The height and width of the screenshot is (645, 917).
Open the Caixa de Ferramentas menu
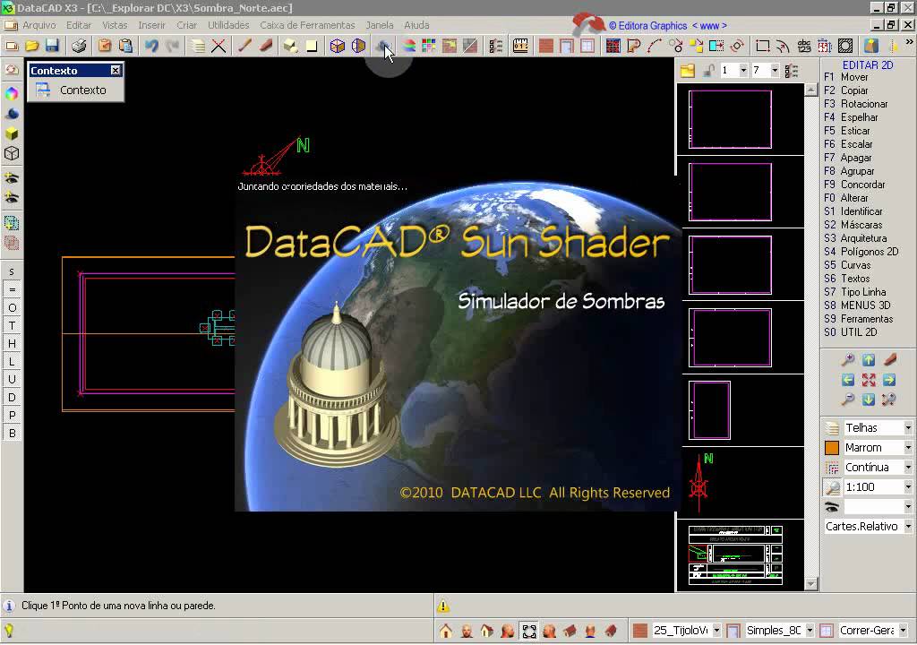pyautogui.click(x=308, y=25)
